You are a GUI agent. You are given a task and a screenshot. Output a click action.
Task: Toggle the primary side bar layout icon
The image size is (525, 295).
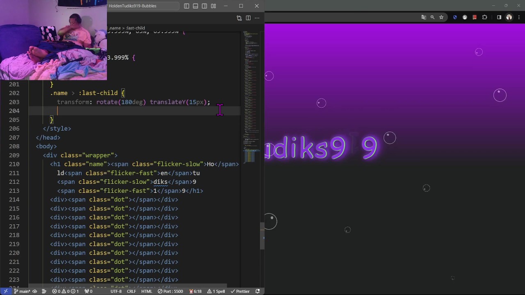[187, 6]
